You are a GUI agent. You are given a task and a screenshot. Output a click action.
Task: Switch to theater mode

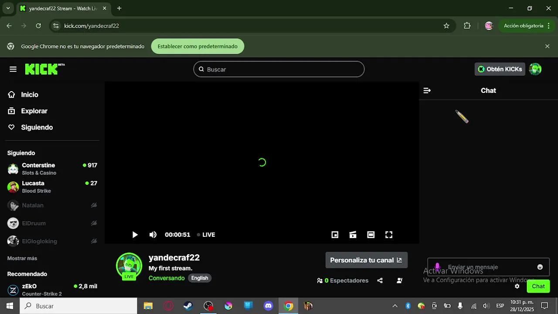(371, 235)
